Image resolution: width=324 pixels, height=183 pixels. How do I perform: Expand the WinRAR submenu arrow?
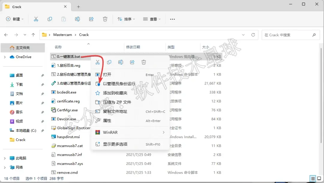tap(163, 132)
